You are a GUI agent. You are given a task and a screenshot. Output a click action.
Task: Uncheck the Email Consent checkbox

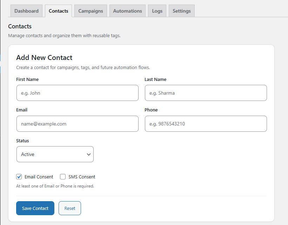(19, 177)
